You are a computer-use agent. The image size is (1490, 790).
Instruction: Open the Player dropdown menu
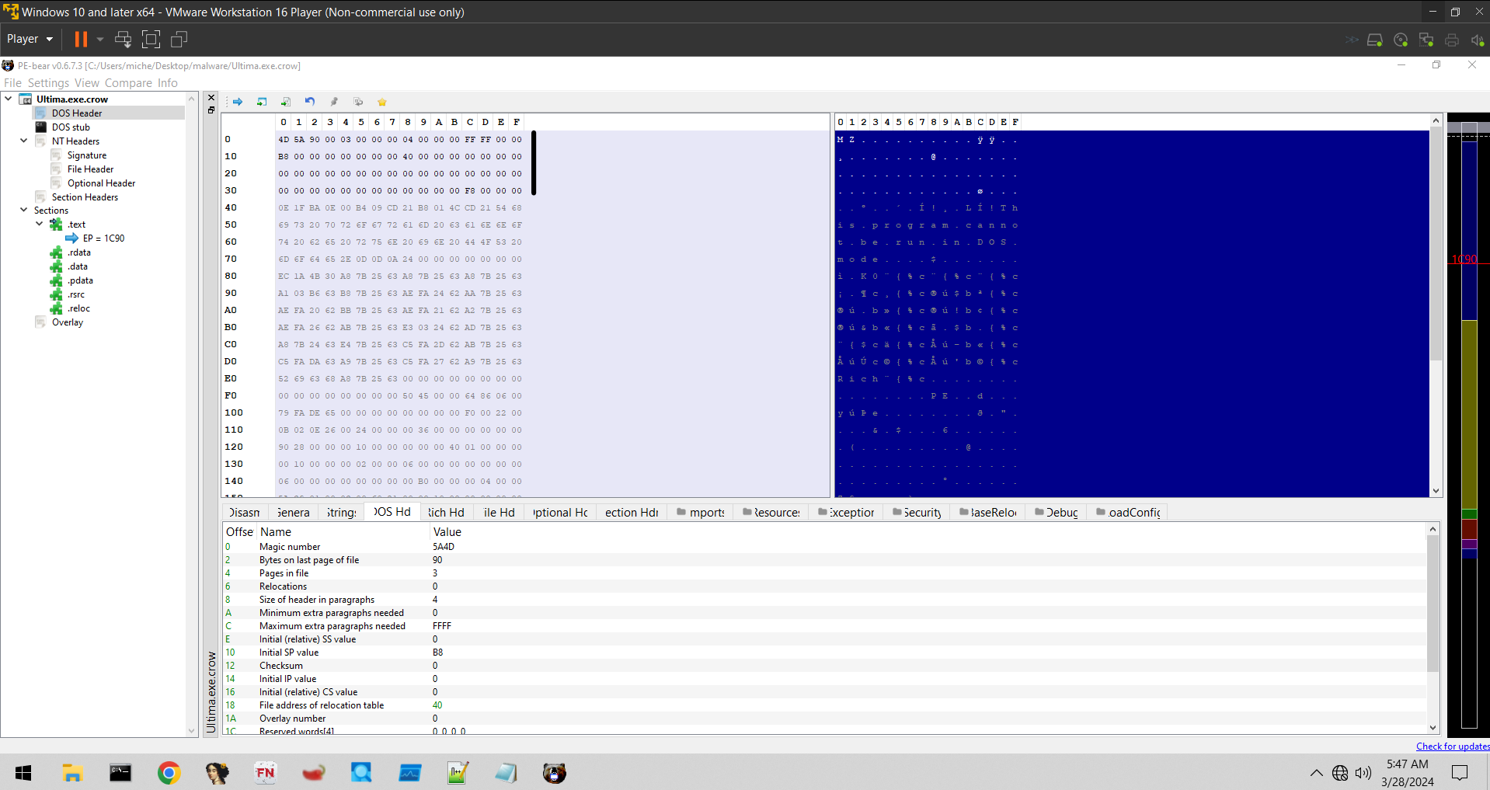pyautogui.click(x=30, y=39)
